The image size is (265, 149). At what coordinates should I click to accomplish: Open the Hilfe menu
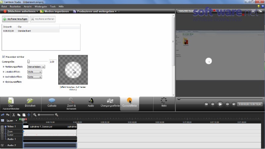(61, 7)
